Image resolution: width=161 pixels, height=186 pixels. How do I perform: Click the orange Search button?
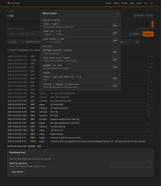(148, 34)
